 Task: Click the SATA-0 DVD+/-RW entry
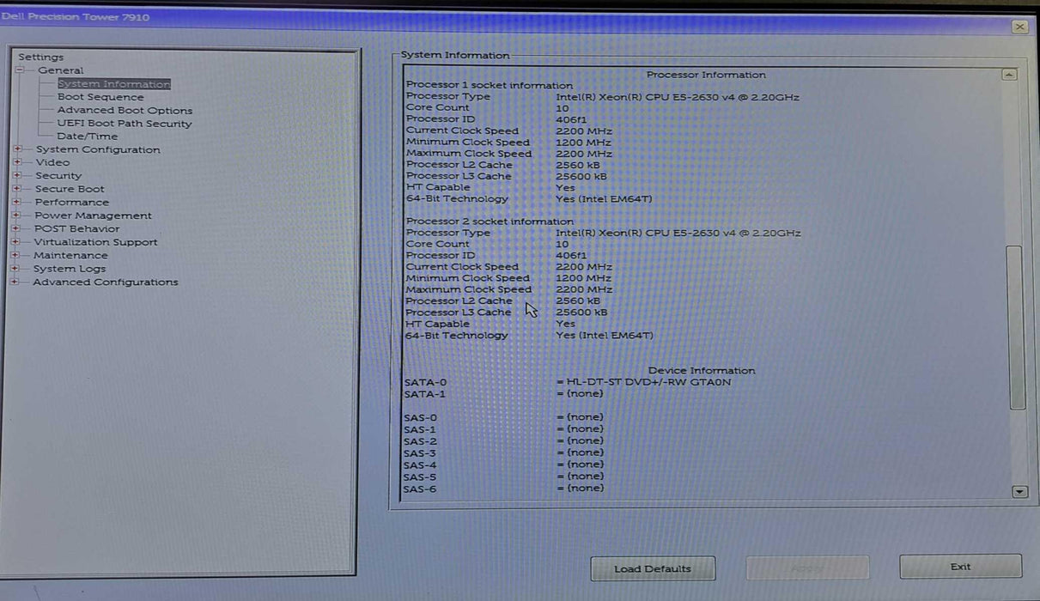[568, 382]
